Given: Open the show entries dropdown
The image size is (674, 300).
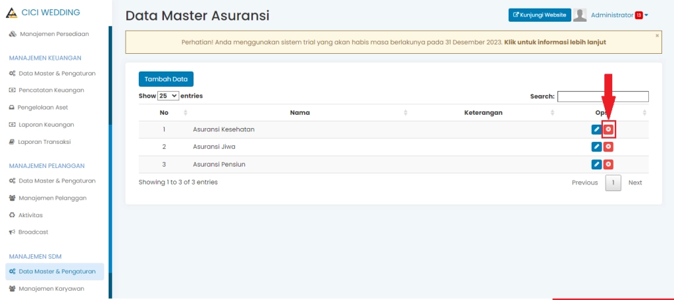Looking at the screenshot, I should click(x=168, y=96).
